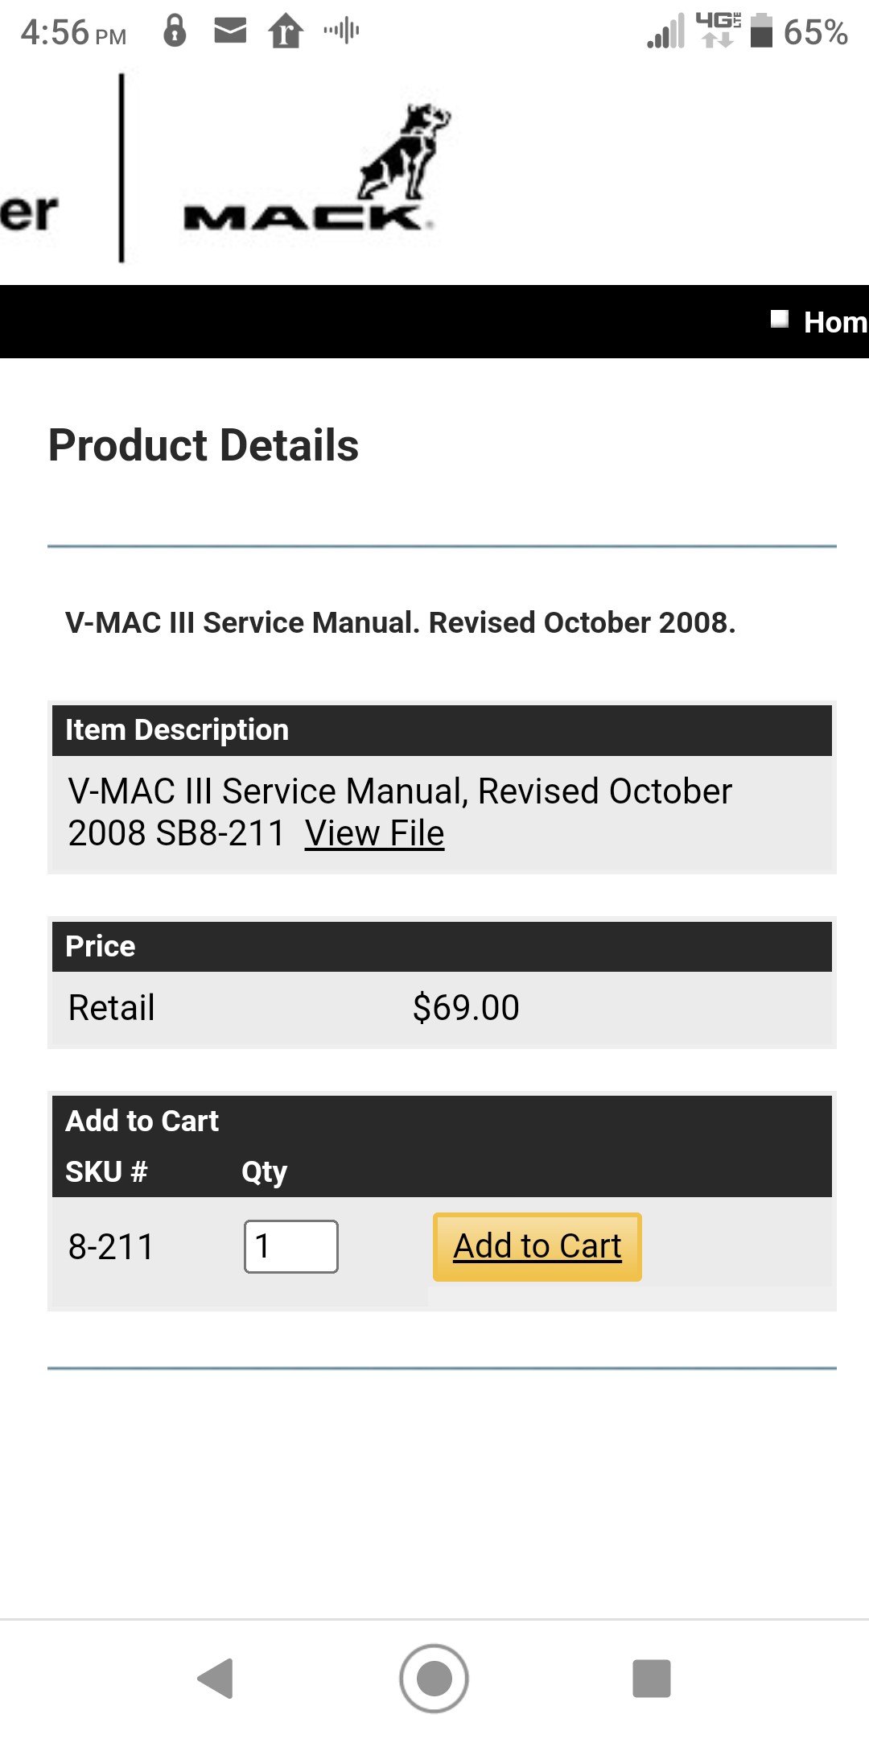Tap the $69.00 retail price

coord(466,1008)
